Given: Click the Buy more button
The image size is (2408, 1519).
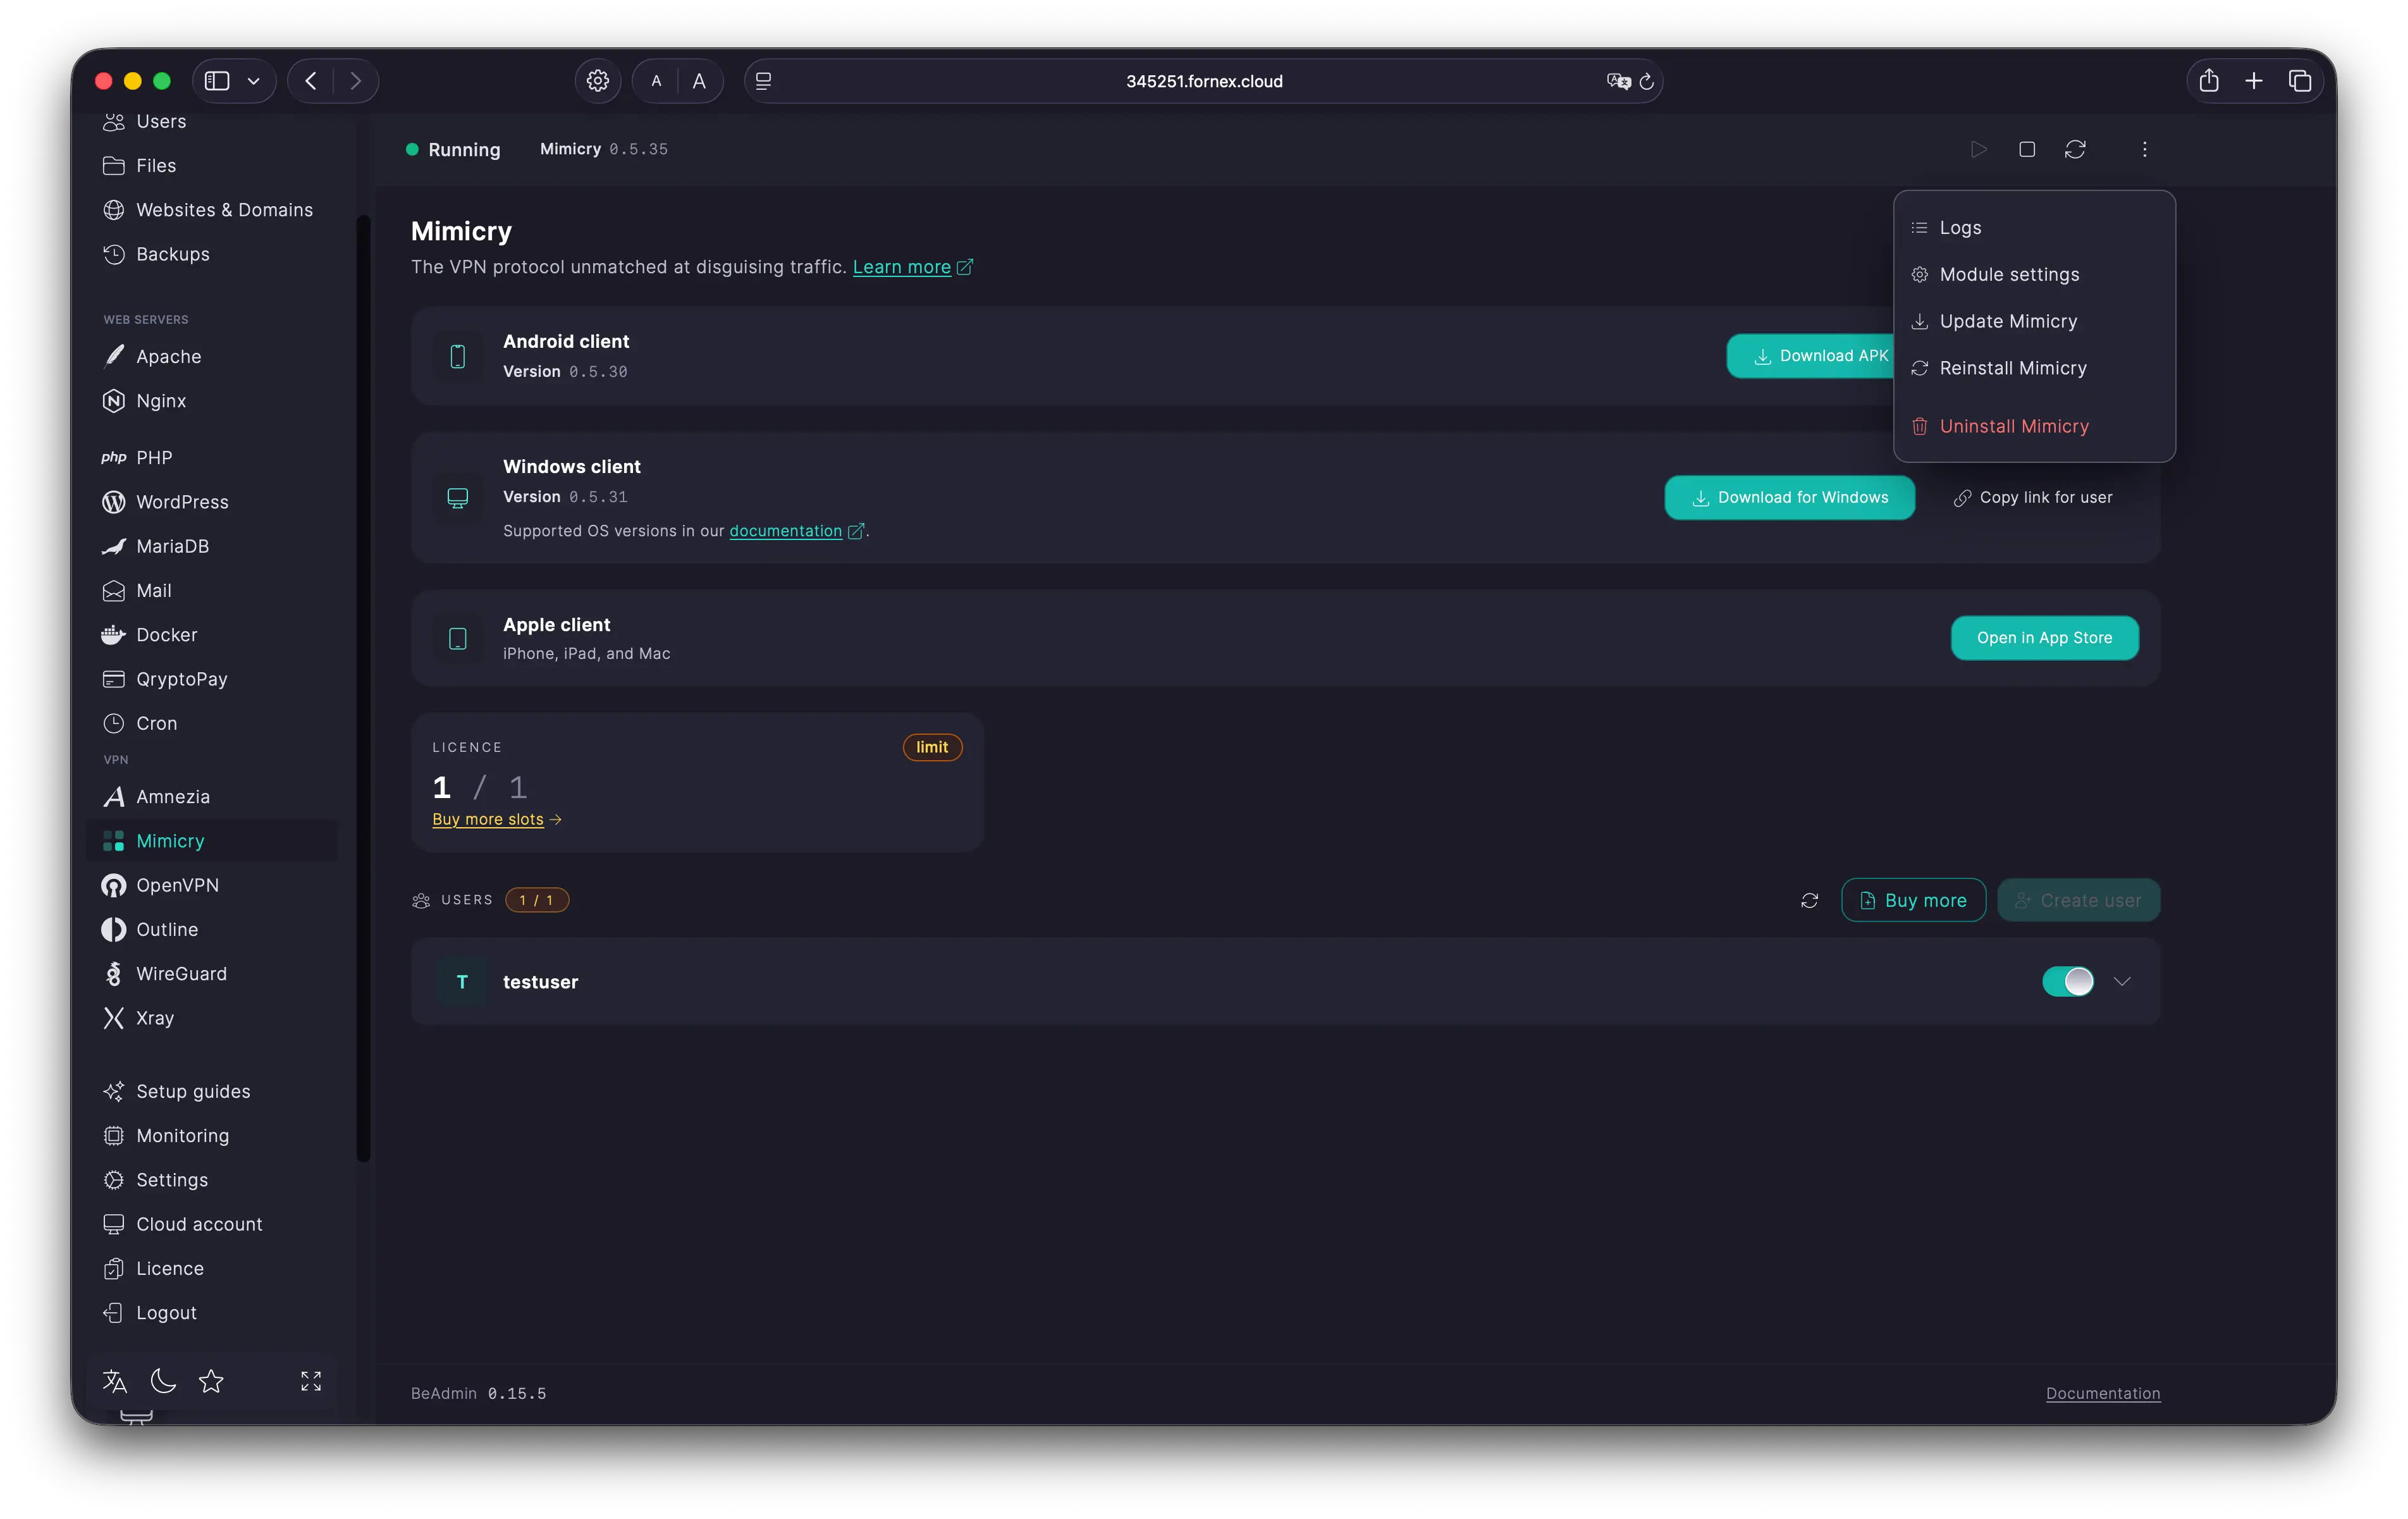Looking at the screenshot, I should [x=1913, y=900].
